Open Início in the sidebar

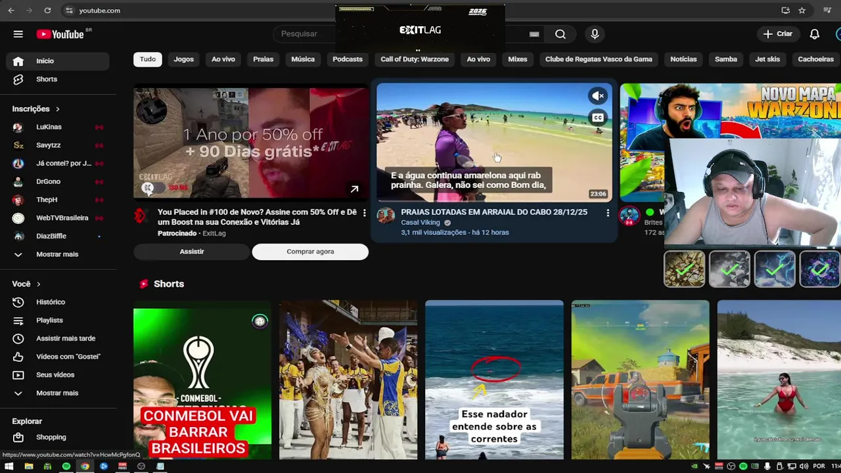[58, 61]
